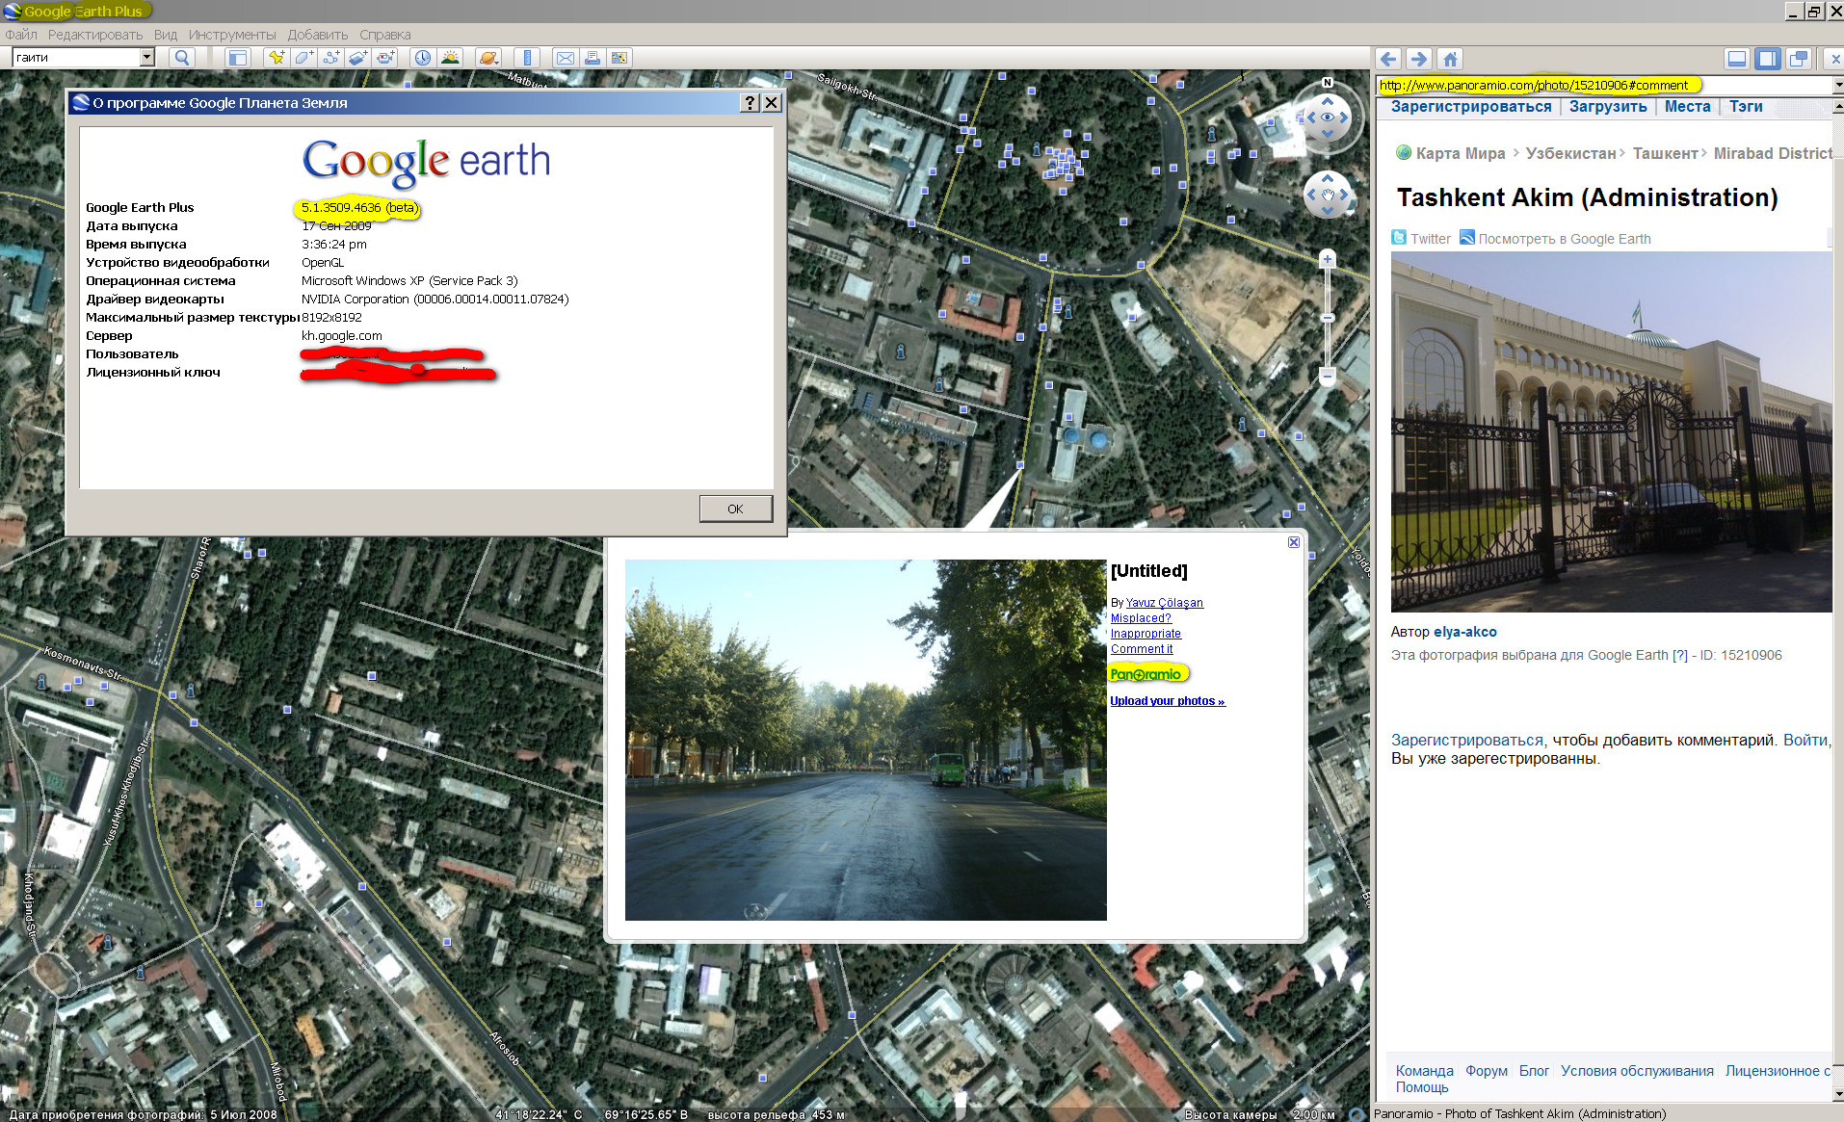Image resolution: width=1844 pixels, height=1122 pixels.
Task: Click Upload your photos link
Action: 1168,701
